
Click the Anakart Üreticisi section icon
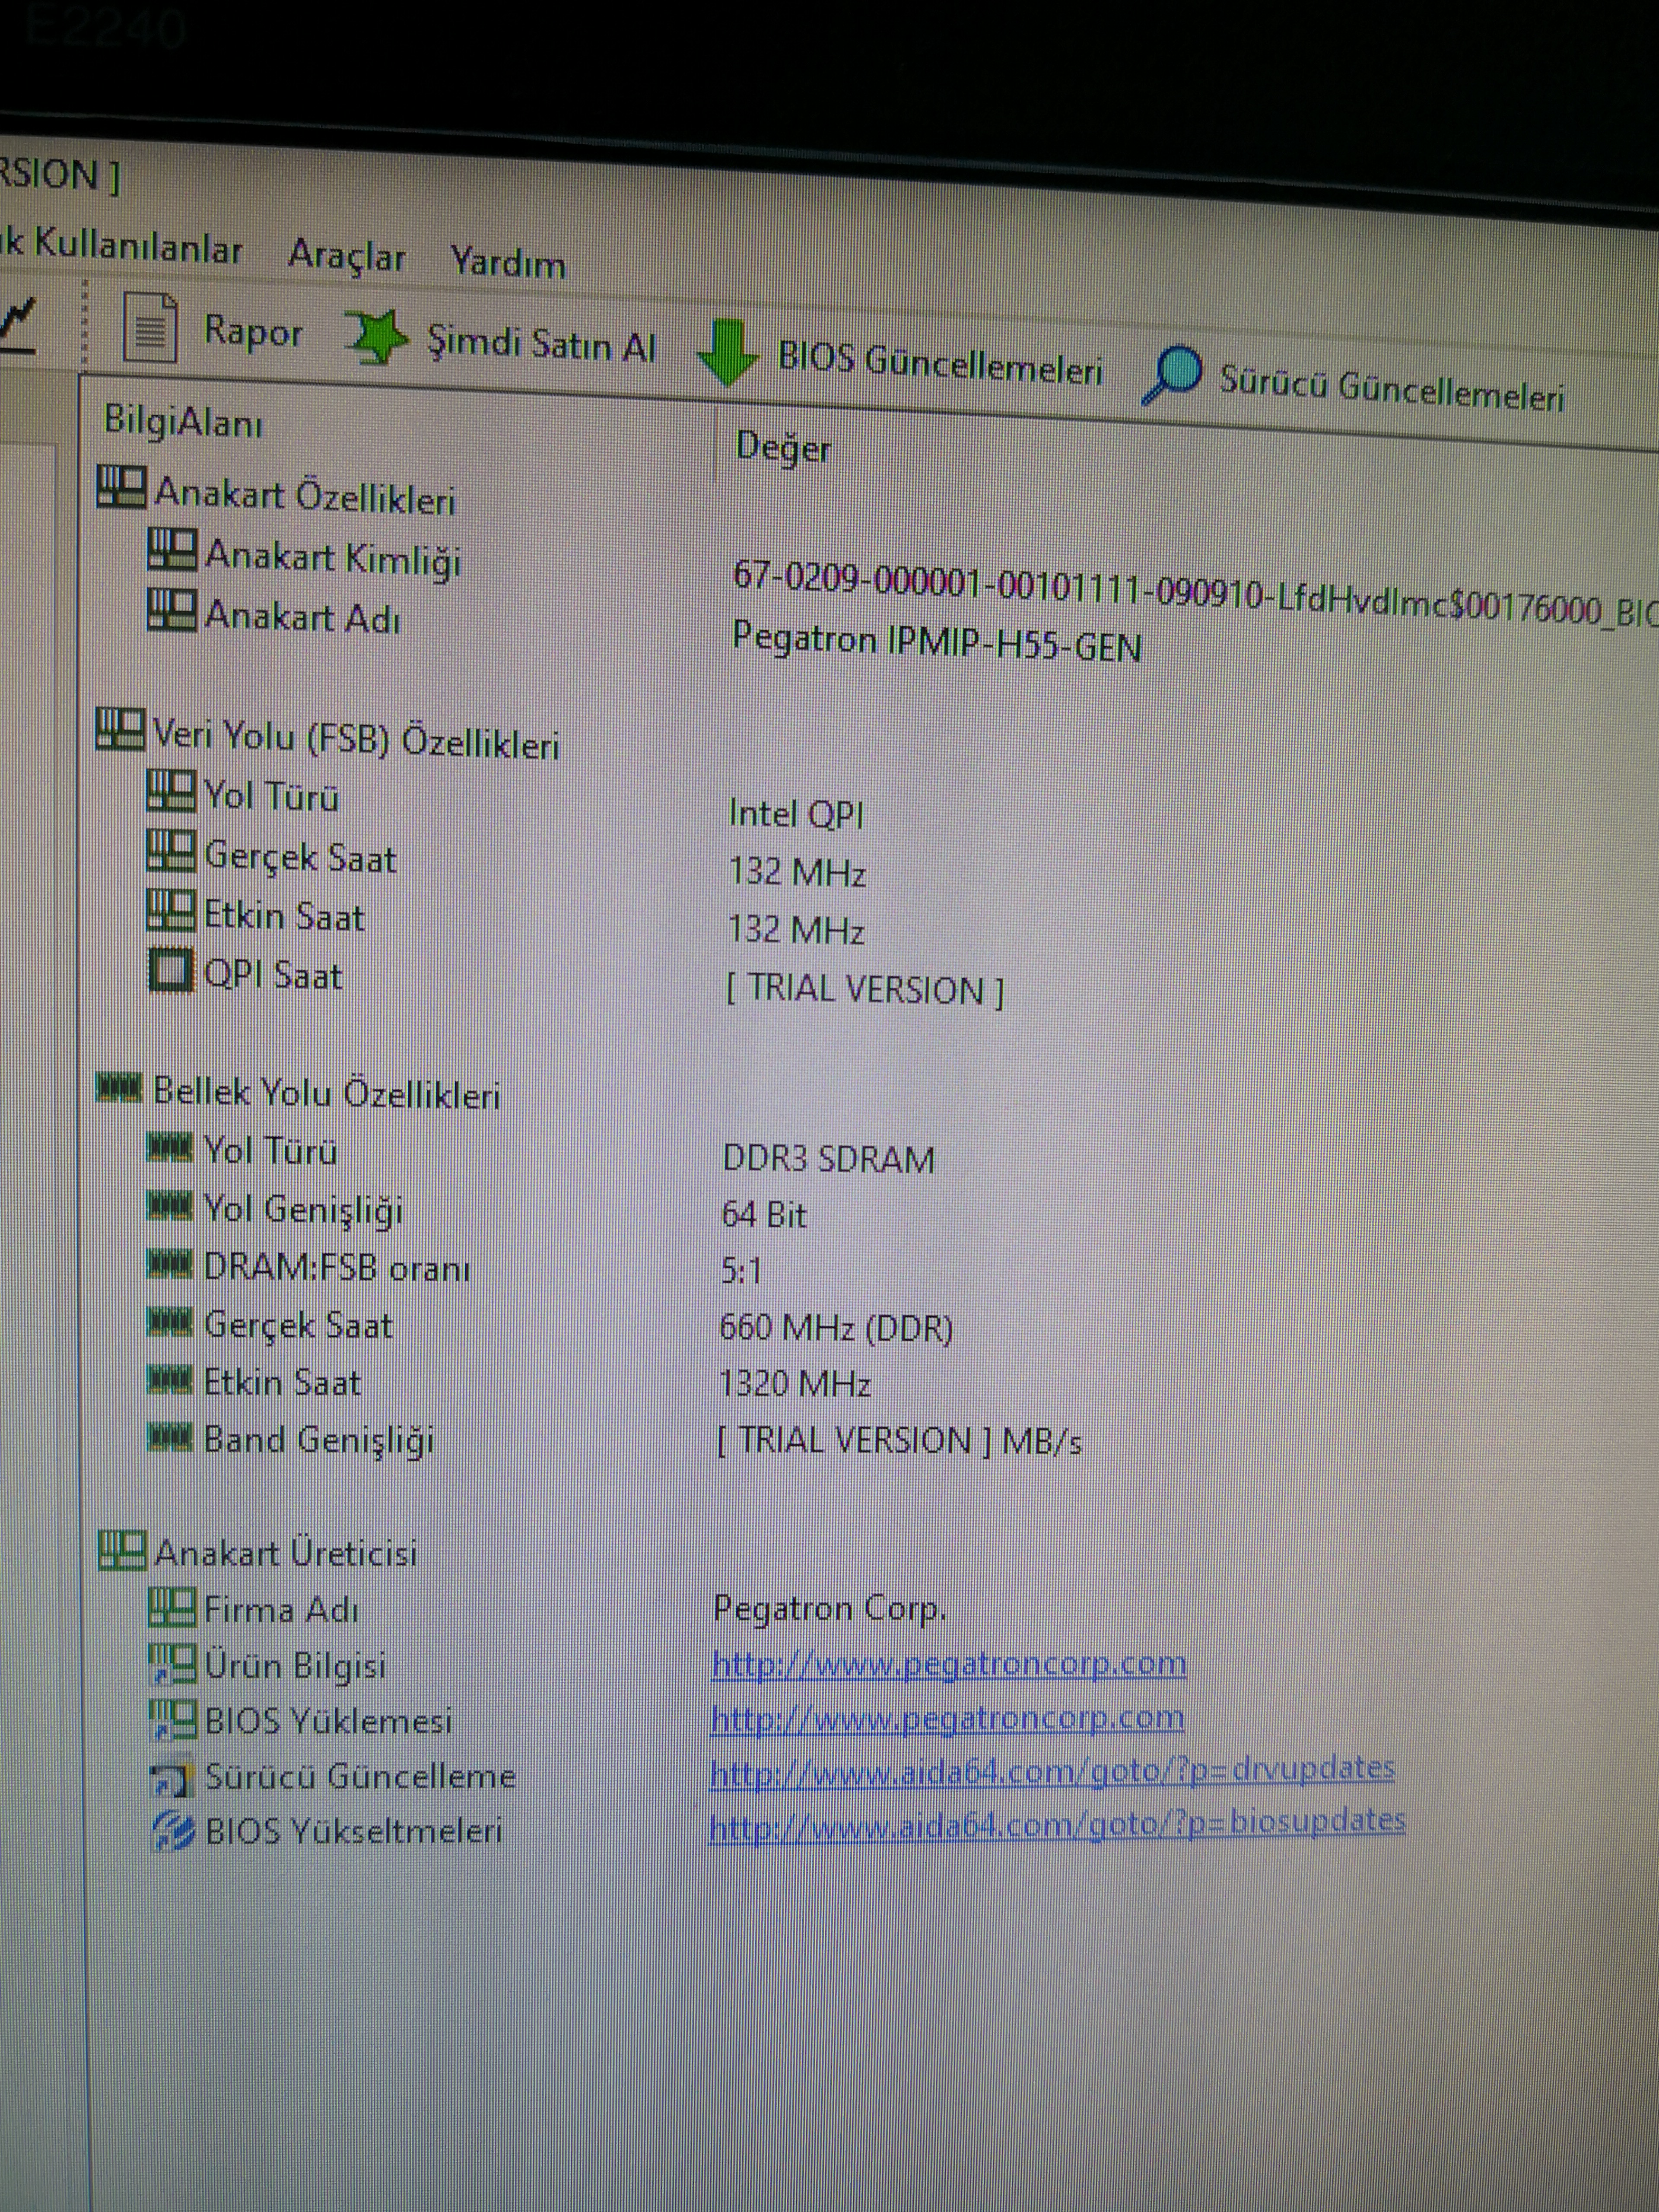[x=122, y=1551]
